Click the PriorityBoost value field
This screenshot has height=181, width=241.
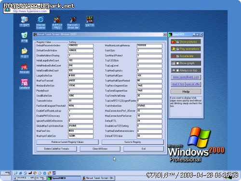click(x=80, y=91)
